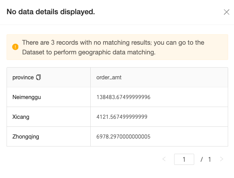234x178 pixels.
Task: Close the data details dialog
Action: click(226, 12)
